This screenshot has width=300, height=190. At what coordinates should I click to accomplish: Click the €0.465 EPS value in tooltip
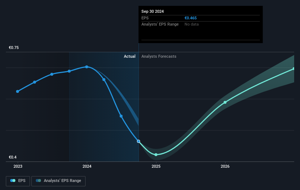click(x=191, y=18)
